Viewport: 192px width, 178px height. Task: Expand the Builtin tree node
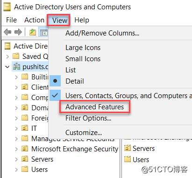tap(16, 77)
